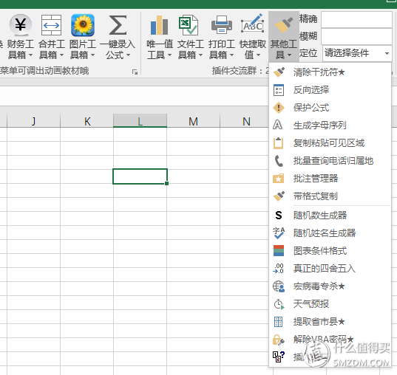Expand the 打印工具箱 dropdown arrow
Viewport: 397px width, 375px height.
click(231, 55)
